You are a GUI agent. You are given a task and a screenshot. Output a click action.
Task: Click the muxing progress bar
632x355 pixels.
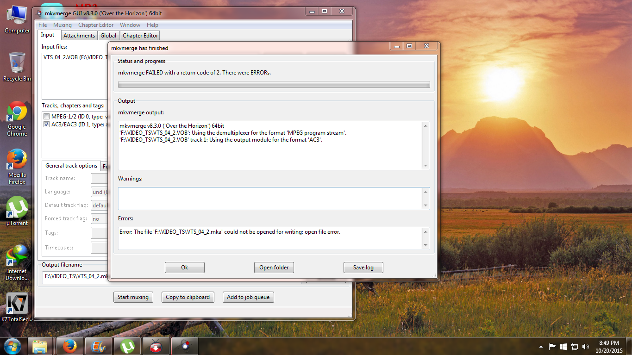274,85
